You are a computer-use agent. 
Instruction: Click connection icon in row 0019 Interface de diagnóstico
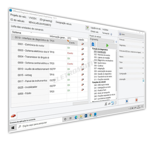point(83,44)
